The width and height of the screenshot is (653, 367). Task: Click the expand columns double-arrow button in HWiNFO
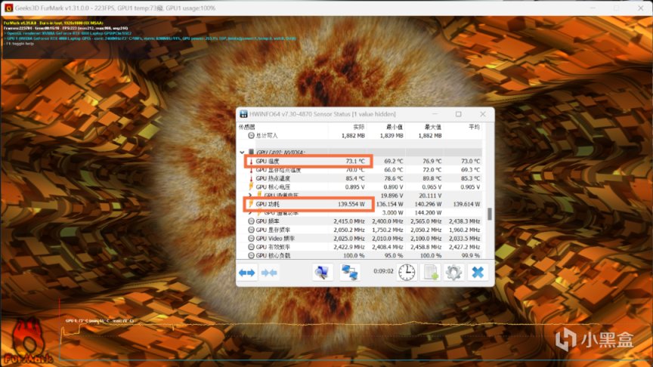(247, 273)
